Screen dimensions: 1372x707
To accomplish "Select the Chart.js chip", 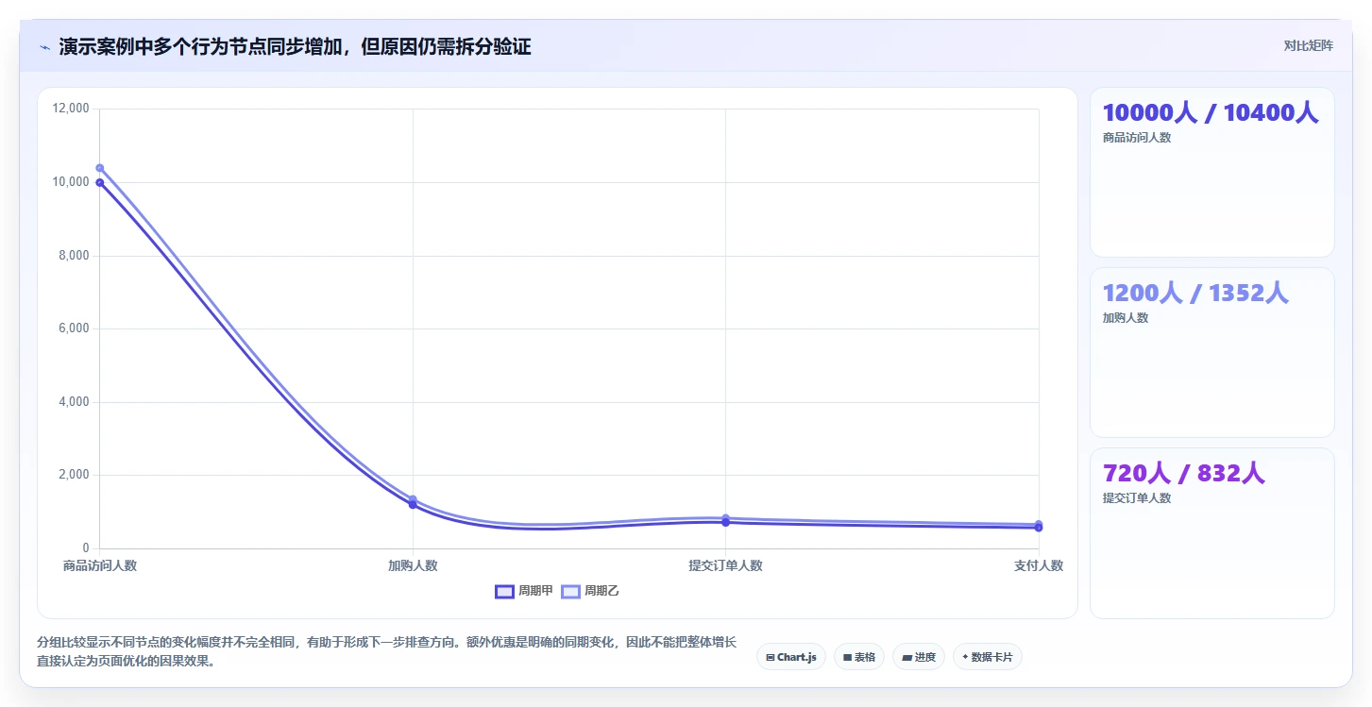I will click(x=791, y=657).
